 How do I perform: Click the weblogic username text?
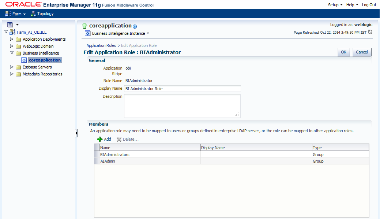point(363,25)
